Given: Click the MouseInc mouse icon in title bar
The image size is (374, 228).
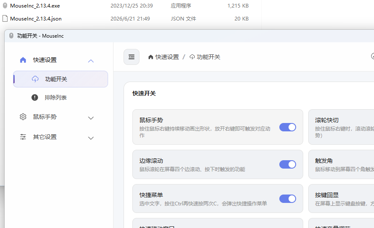Looking at the screenshot, I should click(x=11, y=36).
